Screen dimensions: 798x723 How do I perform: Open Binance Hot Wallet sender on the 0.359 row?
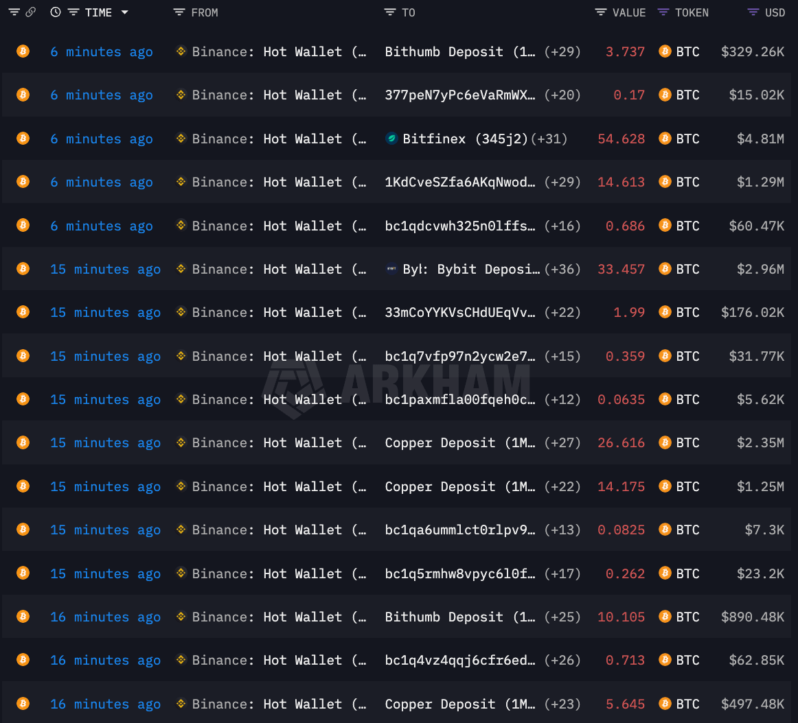(x=279, y=356)
